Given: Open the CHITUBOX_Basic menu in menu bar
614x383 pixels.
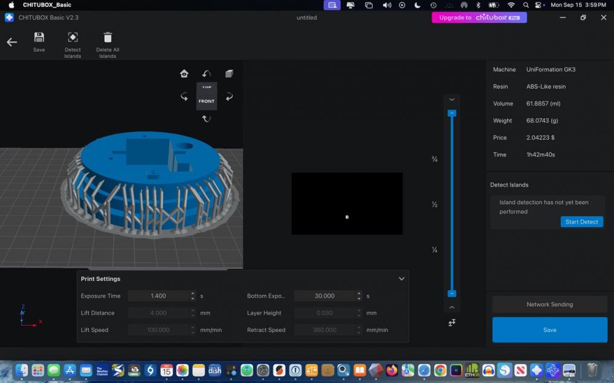Looking at the screenshot, I should pyautogui.click(x=47, y=5).
